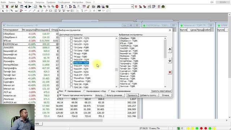The width and height of the screenshot is (231, 130).
Task: Select 'ГАЗПРОМ ао - TQBR' in selected list
Action: [x=129, y=46]
